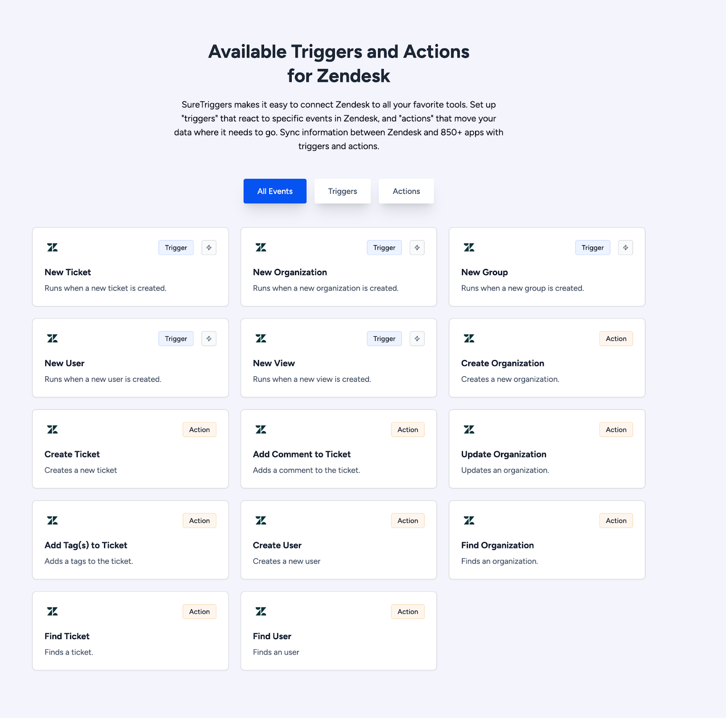Screen dimensions: 726x719
Task: Select the All Events tab
Action: (x=275, y=191)
